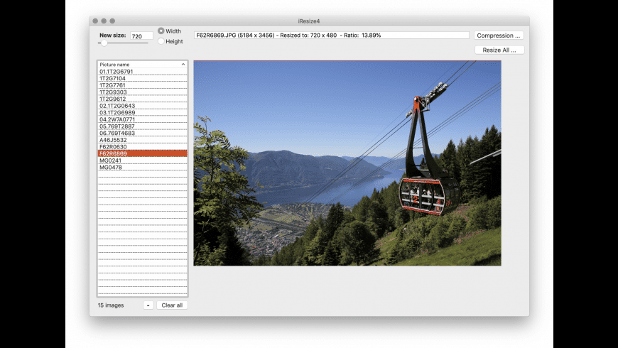This screenshot has width=618, height=348.
Task: Sort list by Picture name header
Action: pos(142,64)
